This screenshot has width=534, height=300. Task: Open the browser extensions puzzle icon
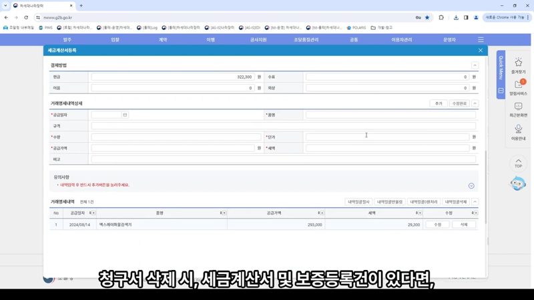(441, 17)
